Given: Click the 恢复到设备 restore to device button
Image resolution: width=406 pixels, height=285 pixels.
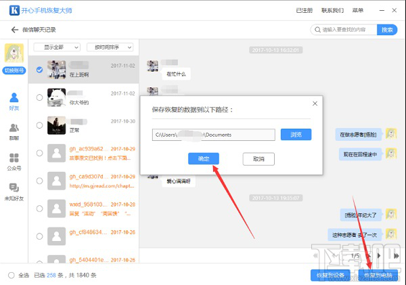Looking at the screenshot, I should 330,275.
